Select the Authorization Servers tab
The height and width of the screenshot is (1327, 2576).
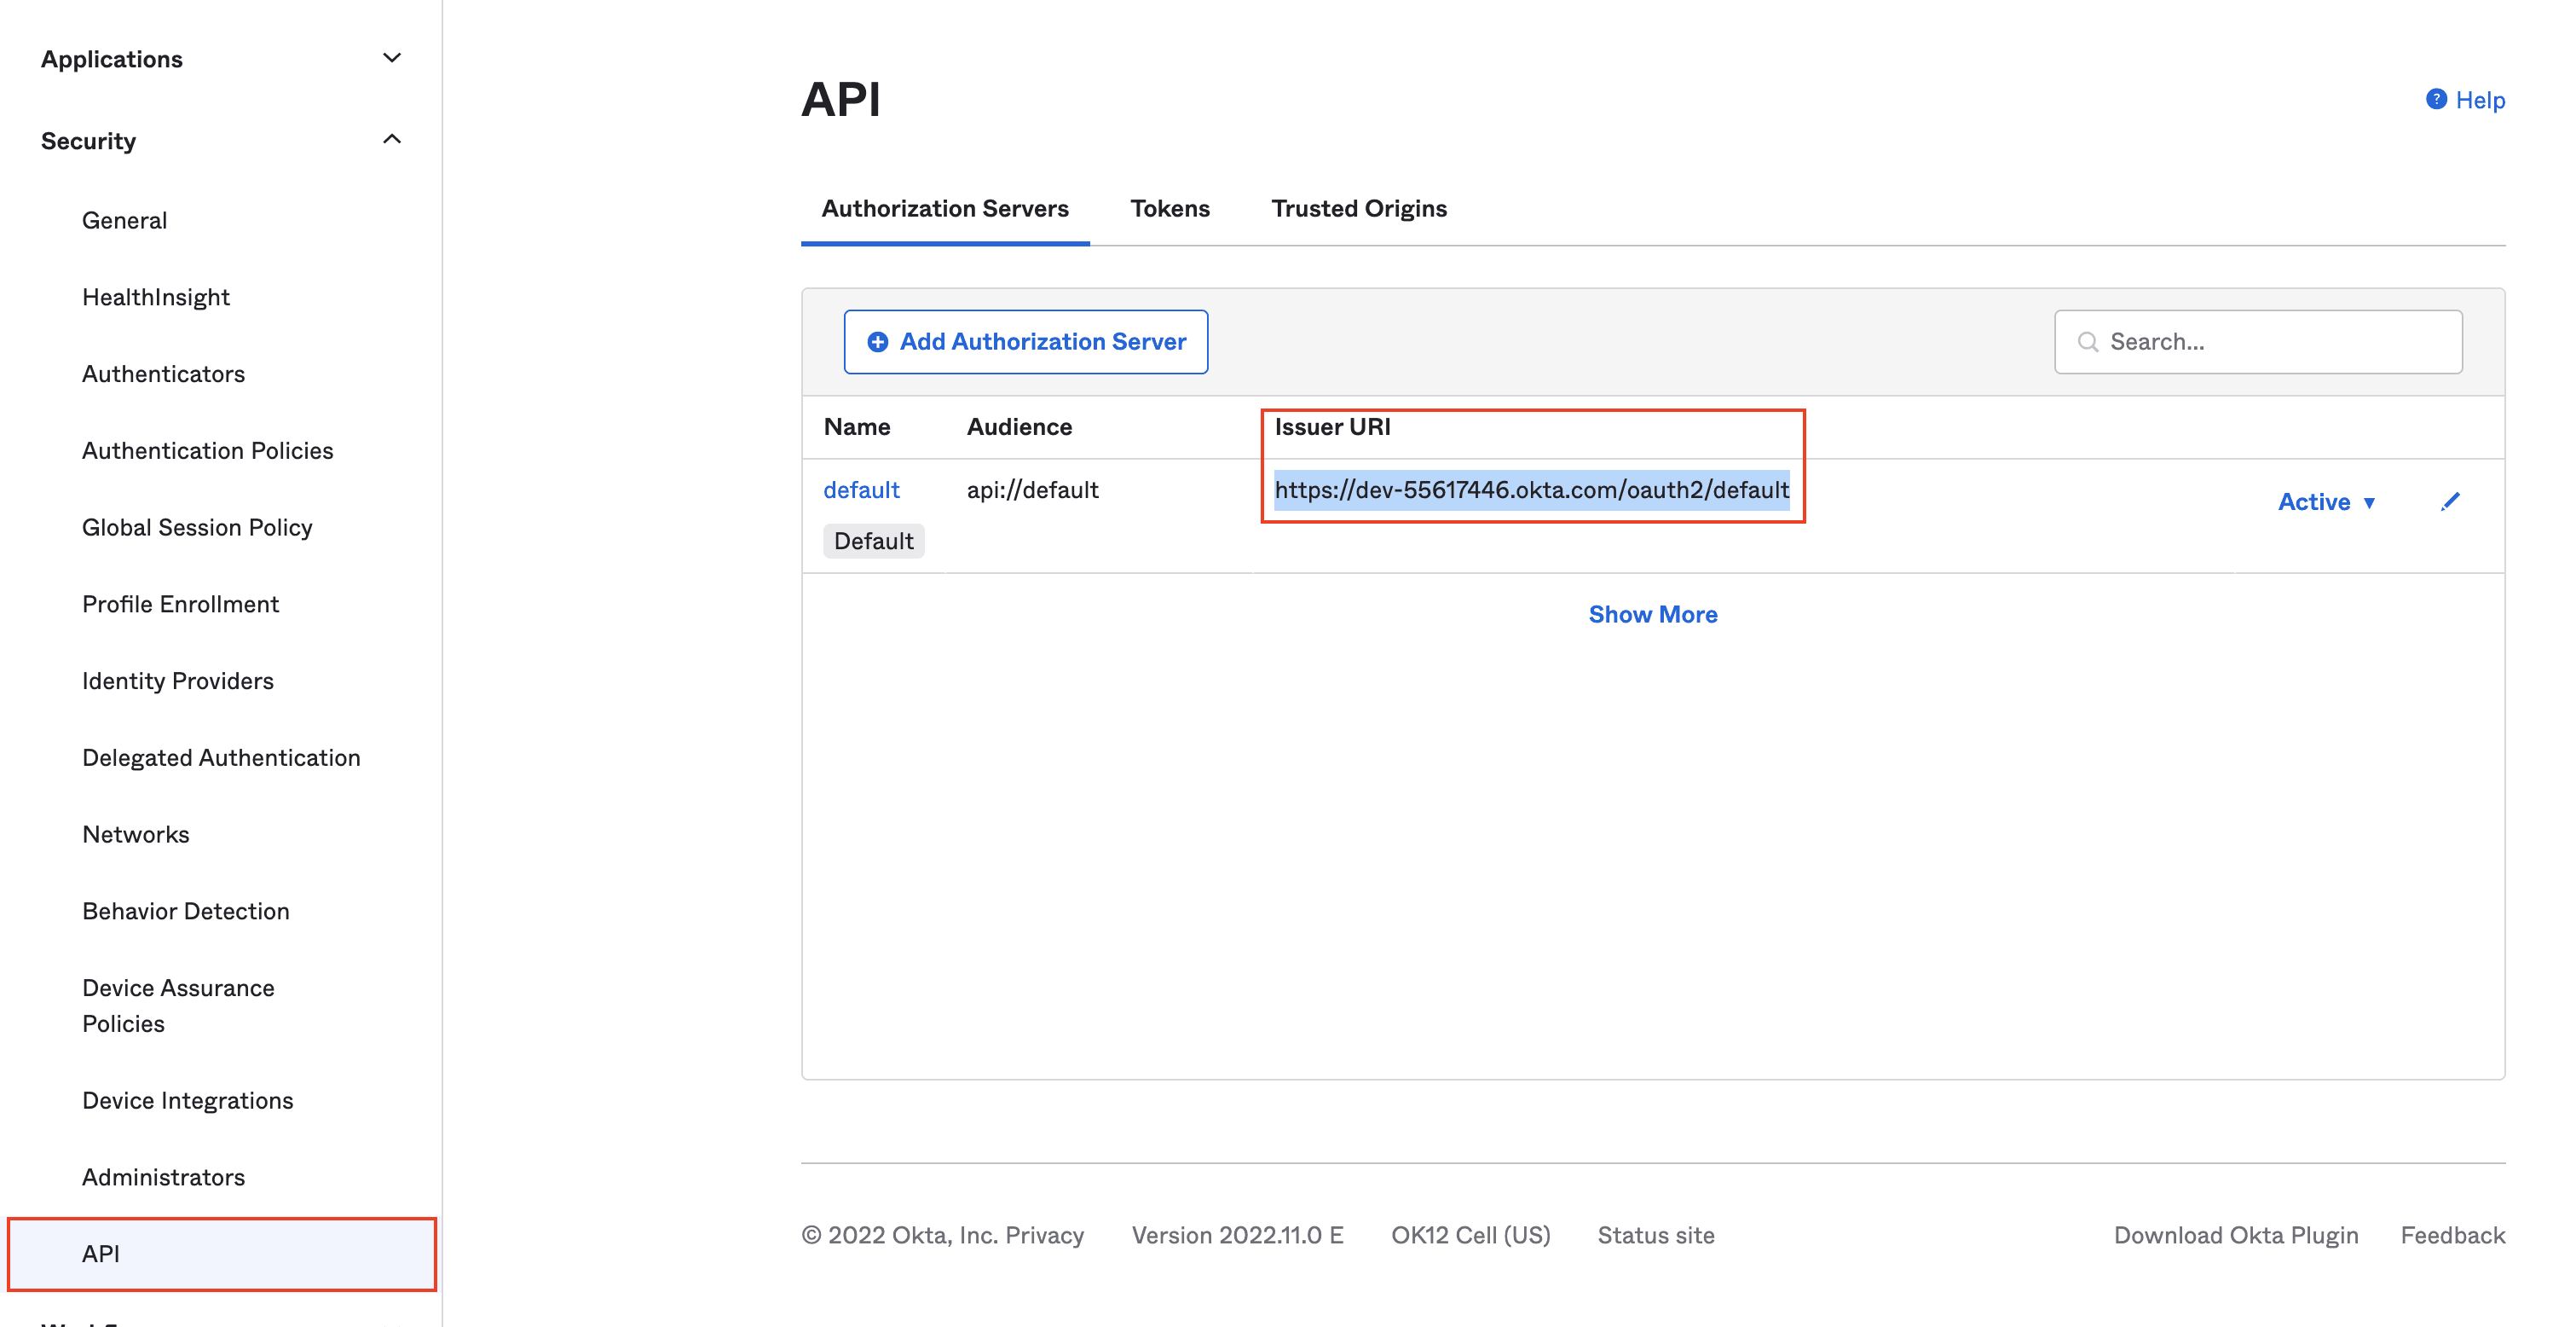[944, 208]
